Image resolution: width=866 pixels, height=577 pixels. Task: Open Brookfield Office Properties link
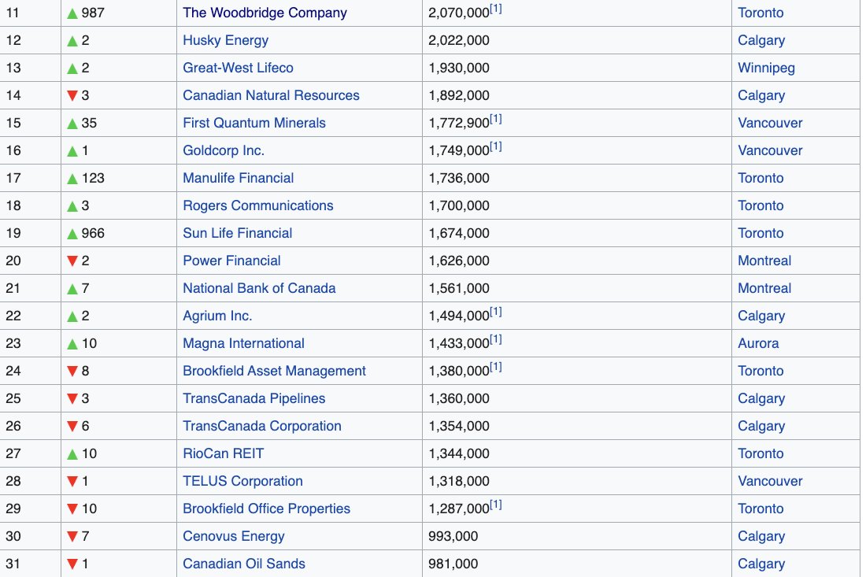click(267, 509)
